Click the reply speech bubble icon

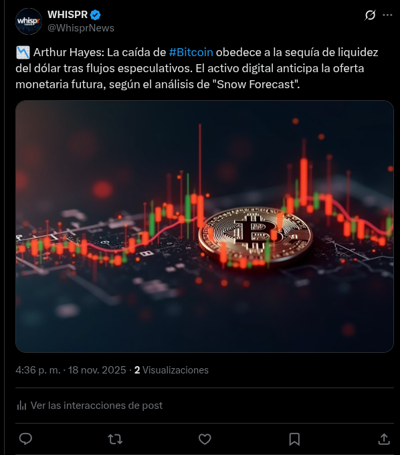pos(25,439)
